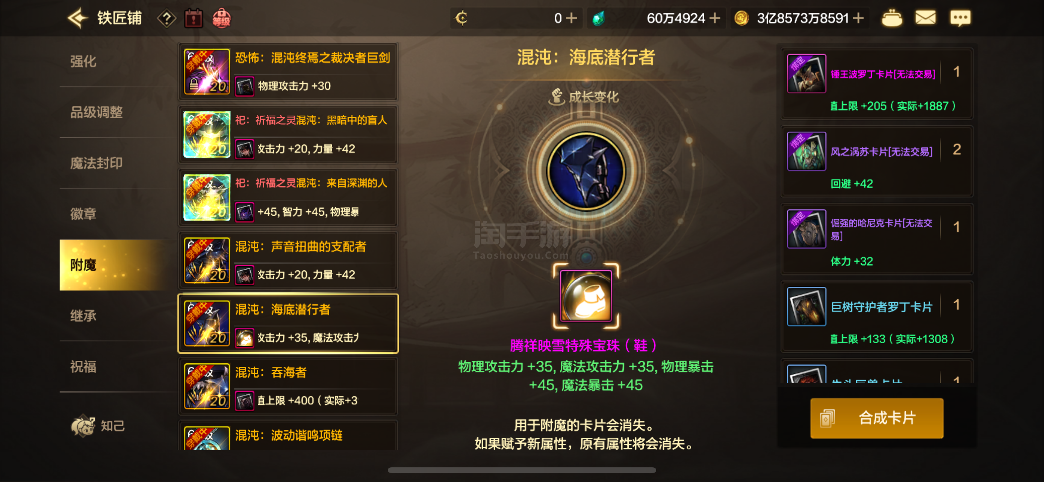Open the red calendar notice icon
This screenshot has width=1044, height=482.
pos(193,18)
